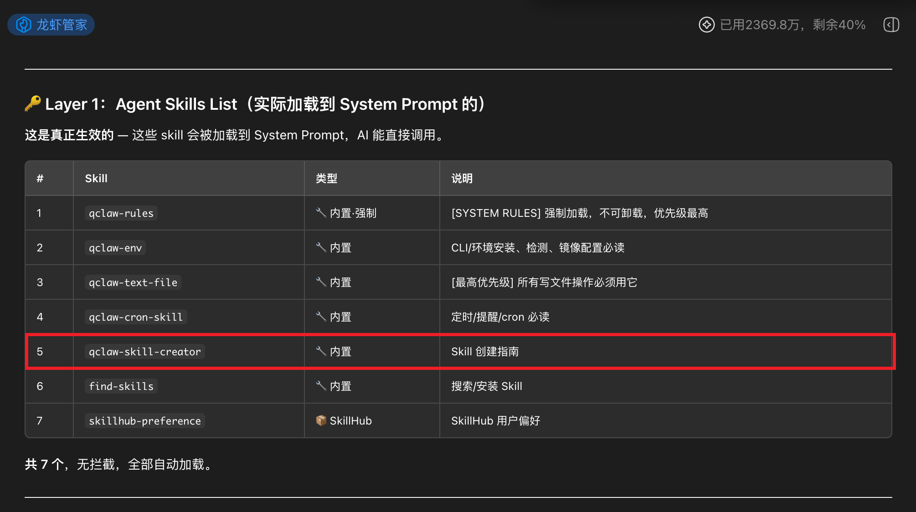Click the key emoji in the Layer 1 heading
Viewport: 916px width, 512px height.
tap(33, 104)
